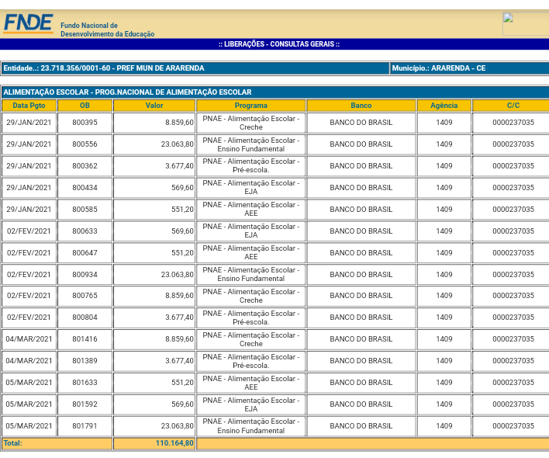This screenshot has width=549, height=458.
Task: Click the program cell in OB 800556 row
Action: click(250, 144)
